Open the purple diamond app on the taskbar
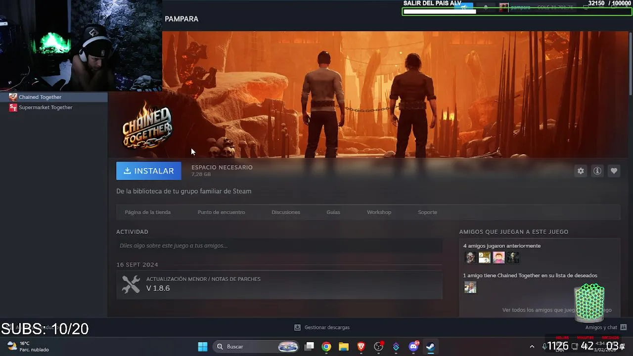The width and height of the screenshot is (633, 356). pyautogui.click(x=396, y=347)
